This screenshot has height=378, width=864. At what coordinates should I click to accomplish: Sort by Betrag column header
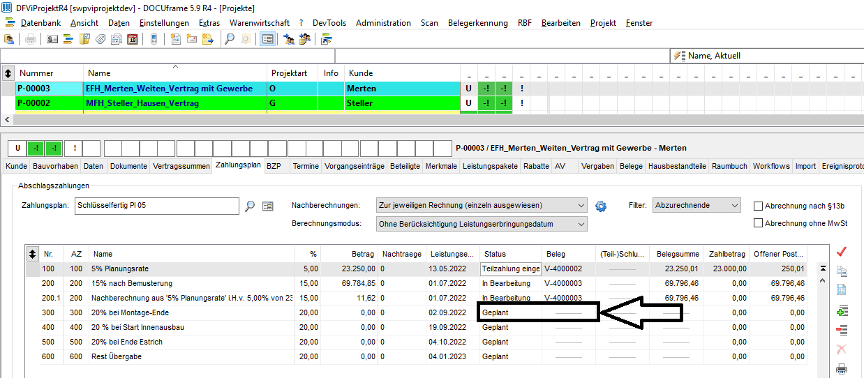(x=349, y=254)
